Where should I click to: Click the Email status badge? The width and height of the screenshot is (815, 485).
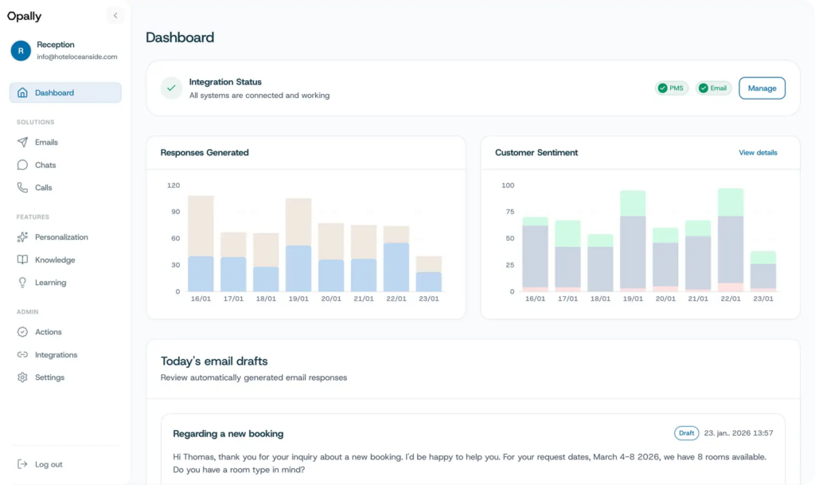714,88
